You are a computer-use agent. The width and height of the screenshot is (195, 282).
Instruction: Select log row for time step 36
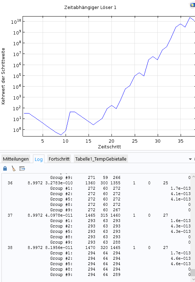[97, 183]
